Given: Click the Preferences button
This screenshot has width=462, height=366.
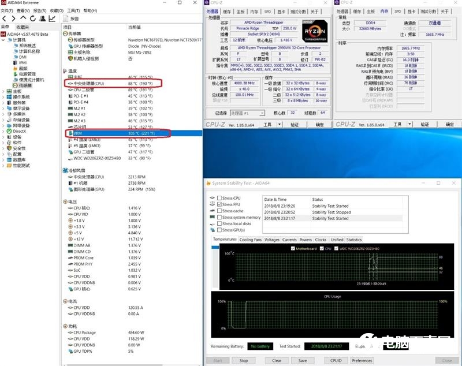Looking at the screenshot, I should tap(362, 360).
